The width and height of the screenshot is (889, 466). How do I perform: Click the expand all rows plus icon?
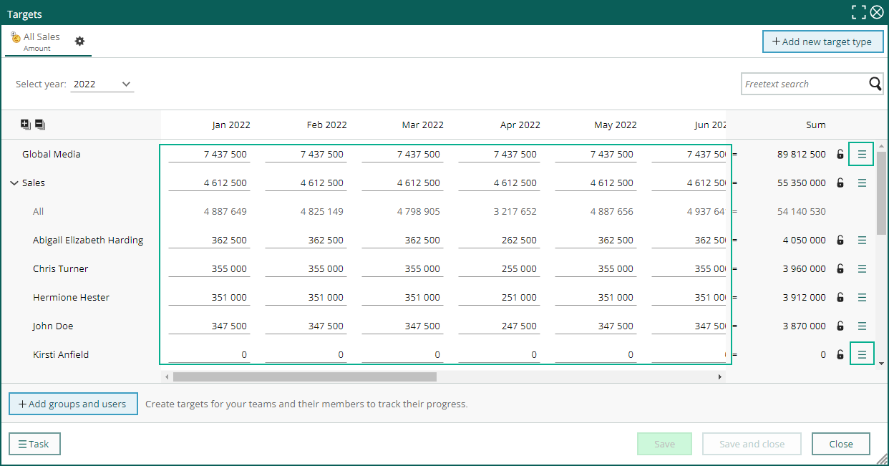26,125
